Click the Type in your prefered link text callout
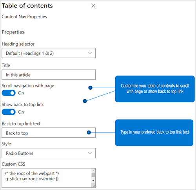 click(x=154, y=133)
